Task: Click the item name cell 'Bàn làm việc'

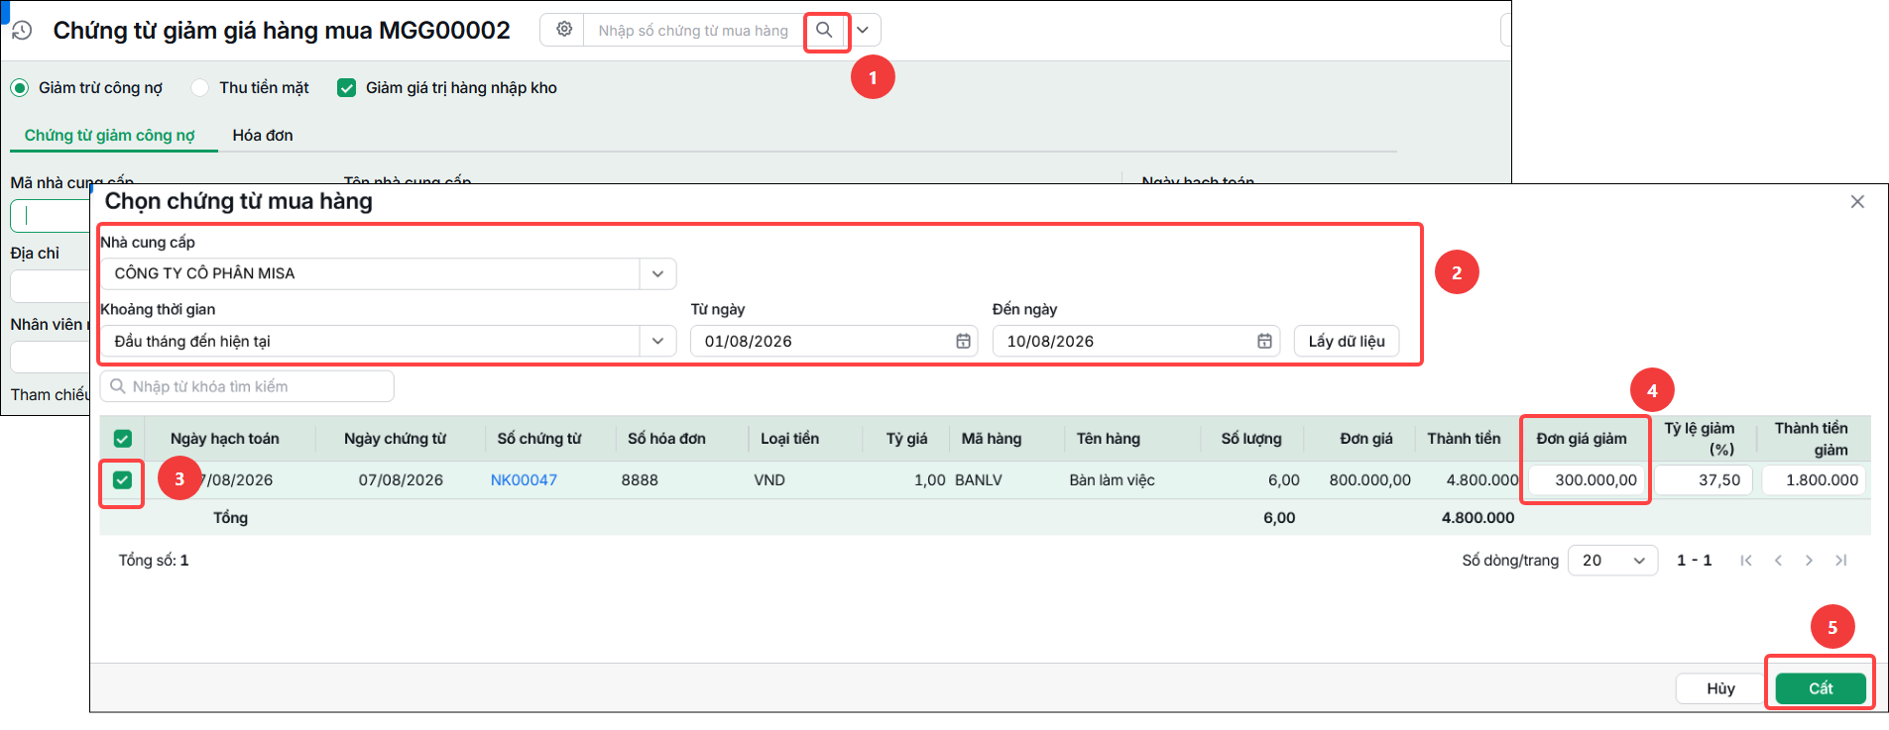Action: point(1112,480)
